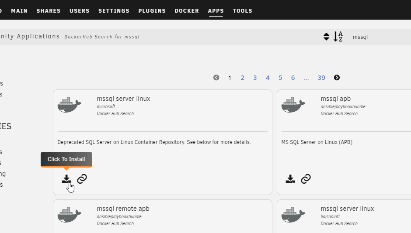
Task: Open link icon for microsoft mssql server linux
Action: click(82, 179)
